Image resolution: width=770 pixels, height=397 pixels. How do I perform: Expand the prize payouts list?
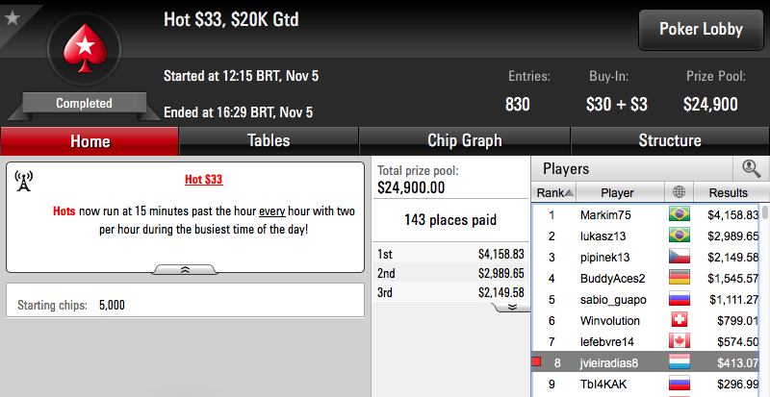point(512,308)
